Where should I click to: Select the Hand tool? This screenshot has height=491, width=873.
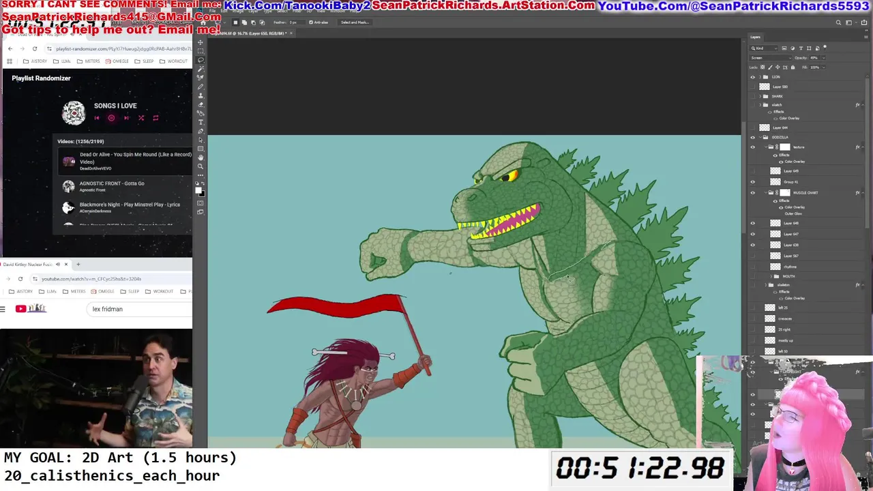[201, 158]
